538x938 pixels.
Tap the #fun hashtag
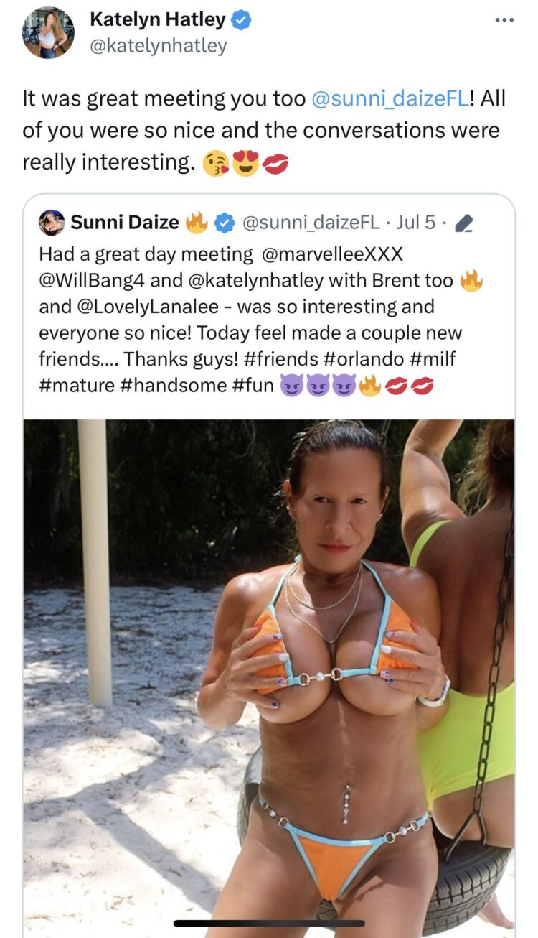coord(253,386)
